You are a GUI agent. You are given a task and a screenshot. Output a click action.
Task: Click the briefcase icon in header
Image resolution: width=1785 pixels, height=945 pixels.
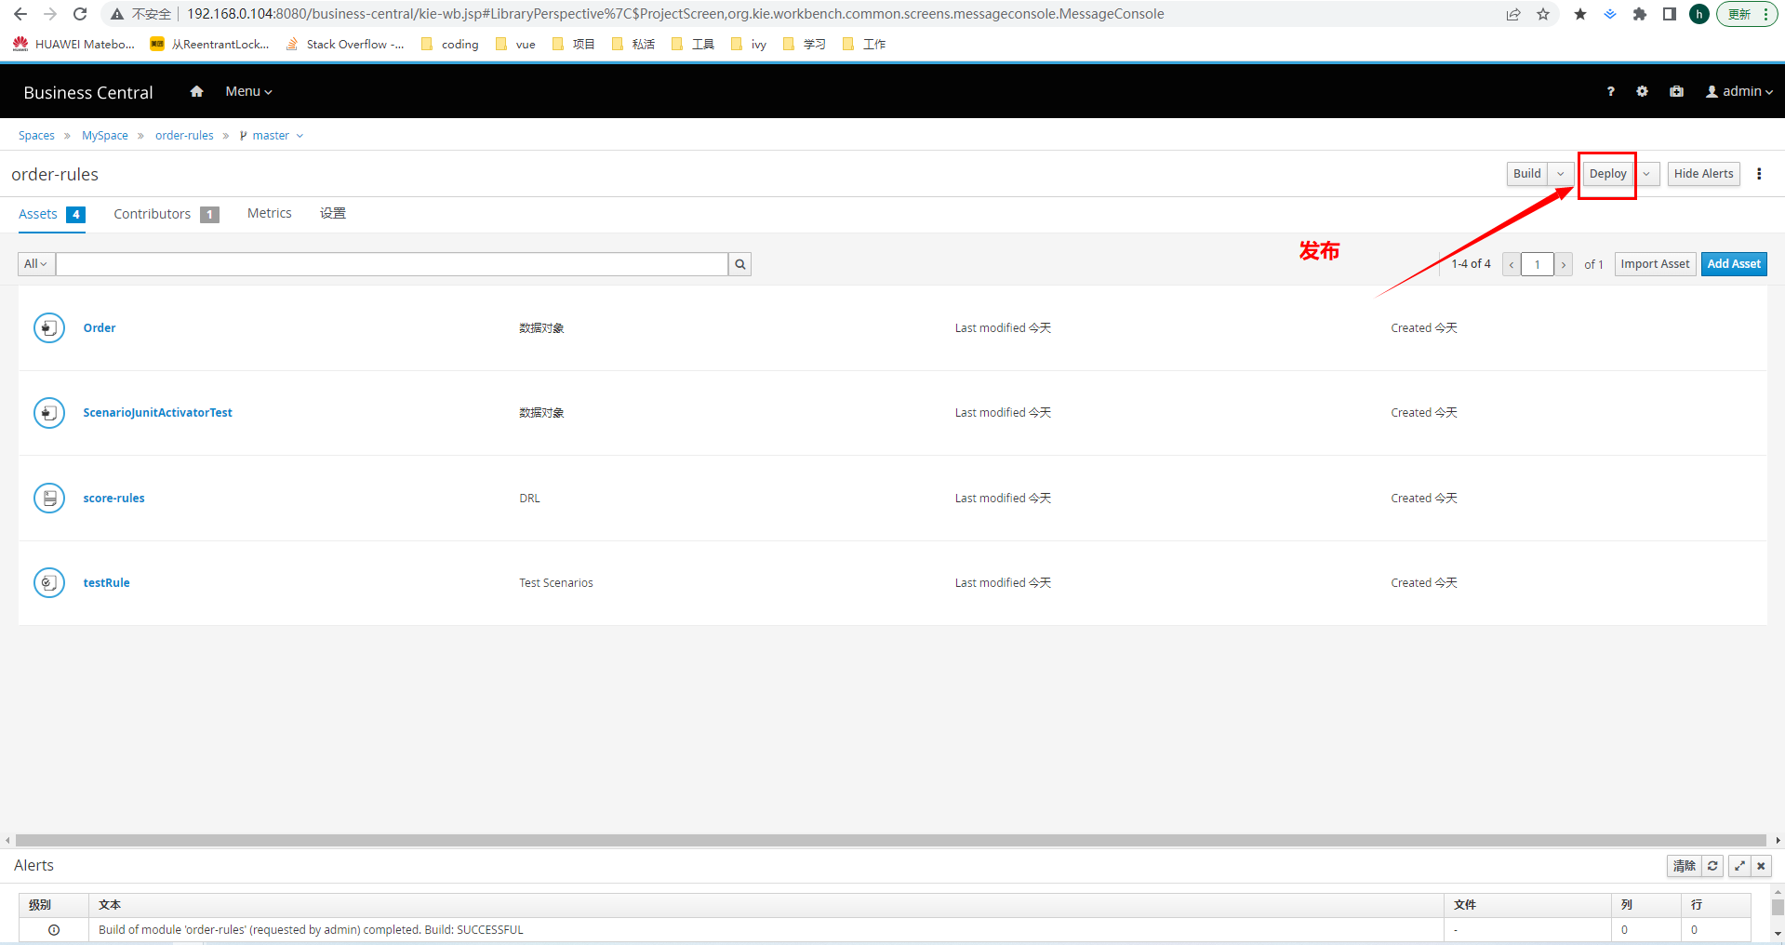[x=1676, y=91]
